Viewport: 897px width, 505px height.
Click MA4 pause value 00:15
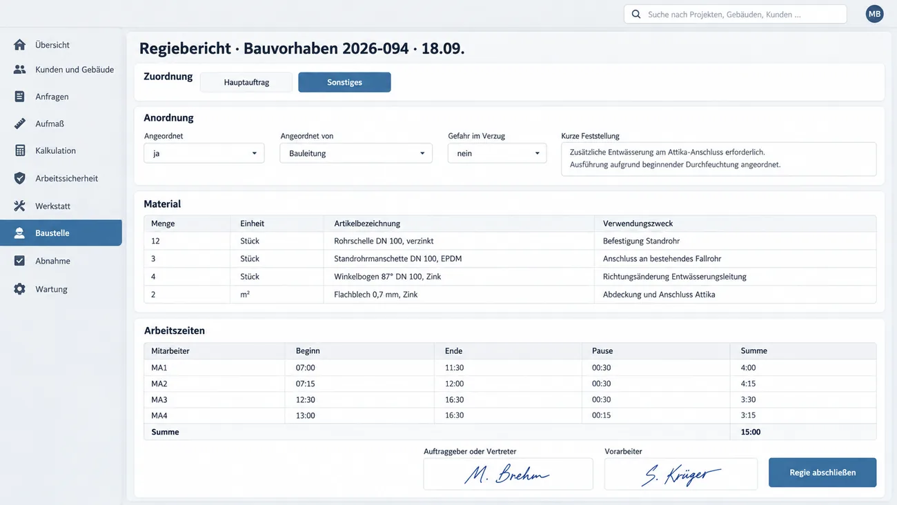tap(656, 415)
